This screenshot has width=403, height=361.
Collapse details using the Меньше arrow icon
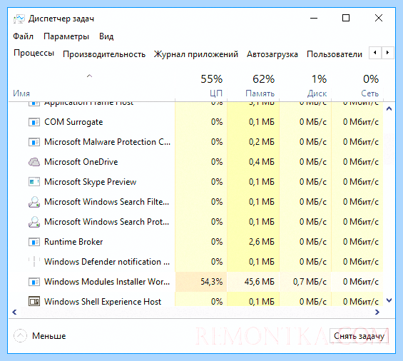click(20, 336)
